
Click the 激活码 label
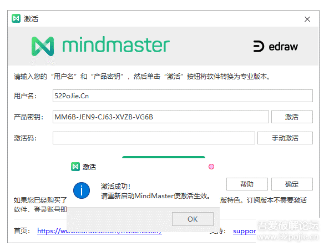[x=25, y=138]
